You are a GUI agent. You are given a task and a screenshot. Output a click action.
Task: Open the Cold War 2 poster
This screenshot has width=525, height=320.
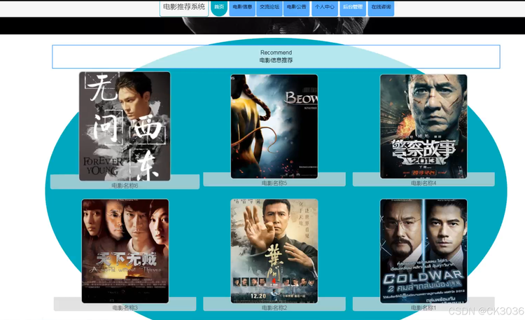(x=423, y=251)
